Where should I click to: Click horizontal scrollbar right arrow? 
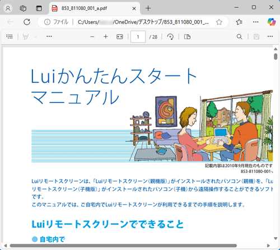coord(268,246)
